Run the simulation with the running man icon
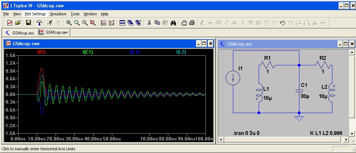Viewport: 356px width, 153px height. 50,23
